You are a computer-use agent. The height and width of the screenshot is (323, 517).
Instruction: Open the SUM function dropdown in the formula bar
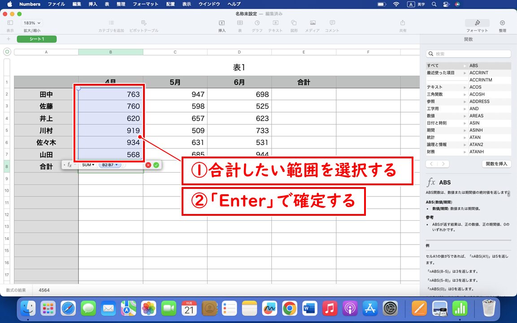tap(88, 165)
